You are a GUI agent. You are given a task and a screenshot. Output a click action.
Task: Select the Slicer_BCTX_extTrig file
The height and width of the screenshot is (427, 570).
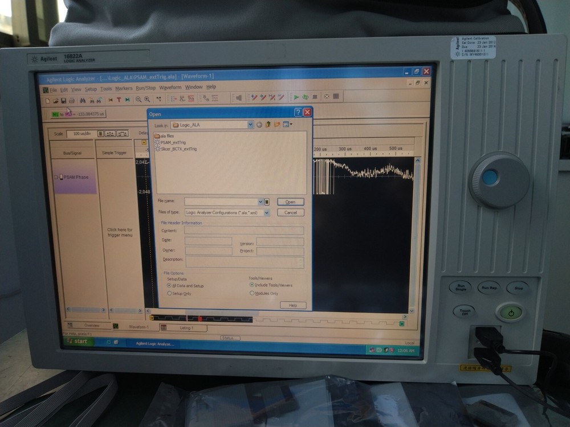point(176,149)
